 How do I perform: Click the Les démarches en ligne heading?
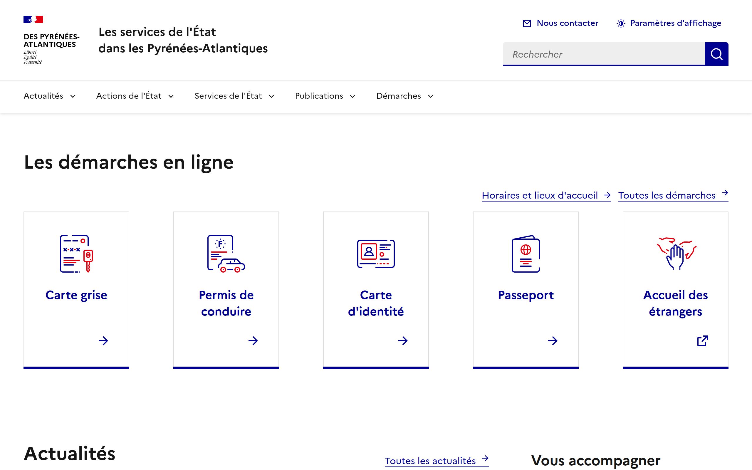tap(129, 162)
